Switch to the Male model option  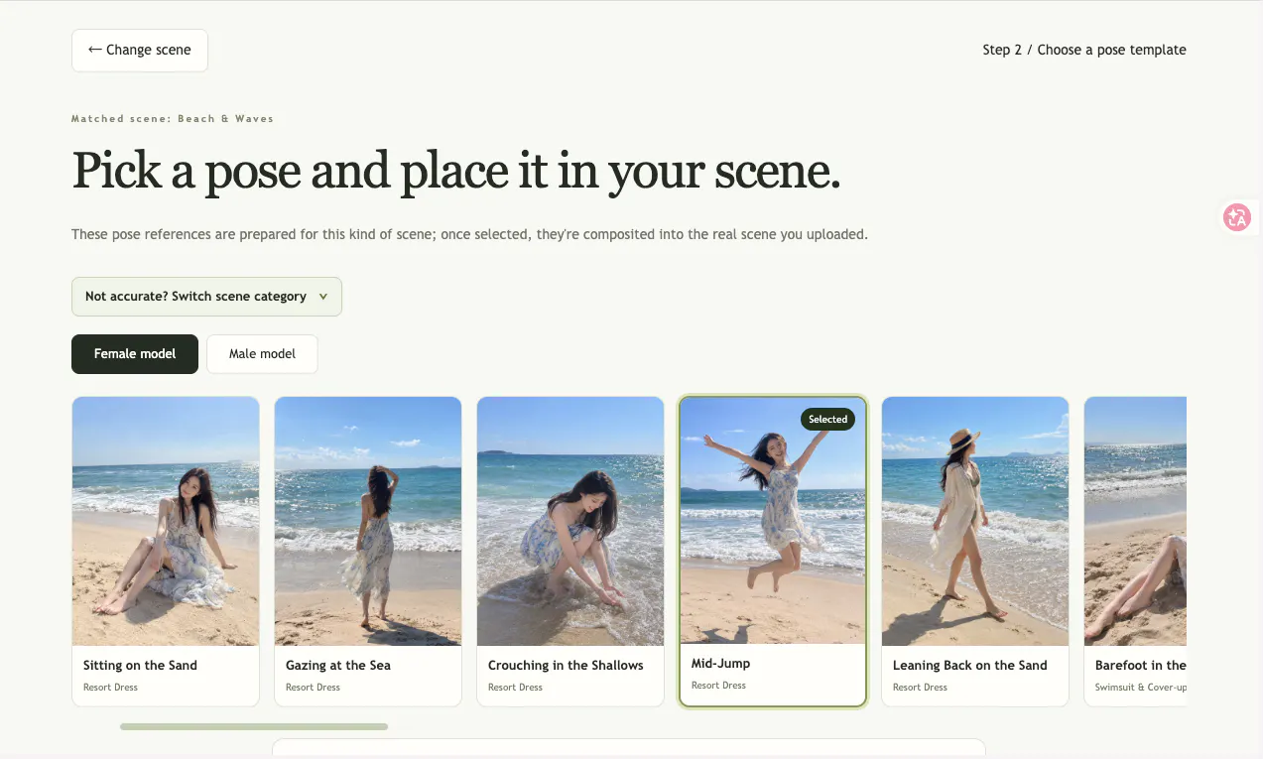pos(262,354)
